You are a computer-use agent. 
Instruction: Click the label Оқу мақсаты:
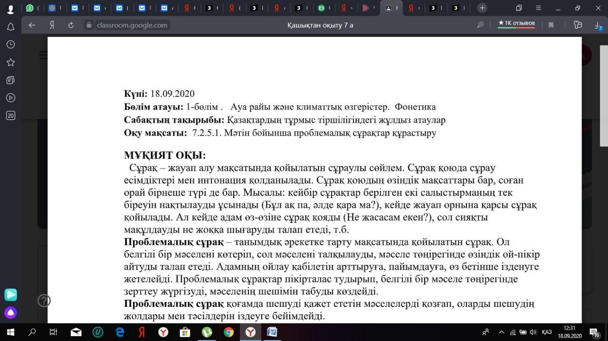coord(155,133)
